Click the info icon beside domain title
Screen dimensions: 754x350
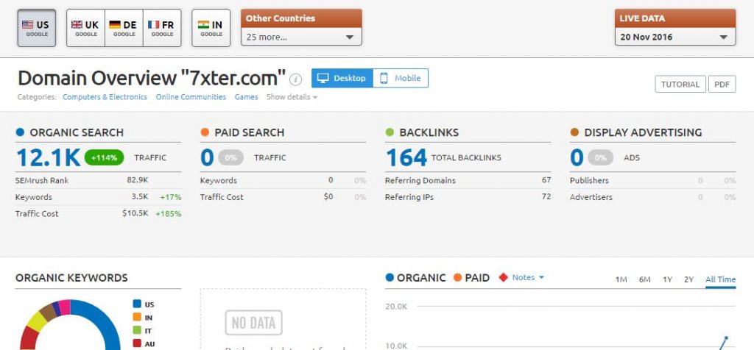coord(296,79)
